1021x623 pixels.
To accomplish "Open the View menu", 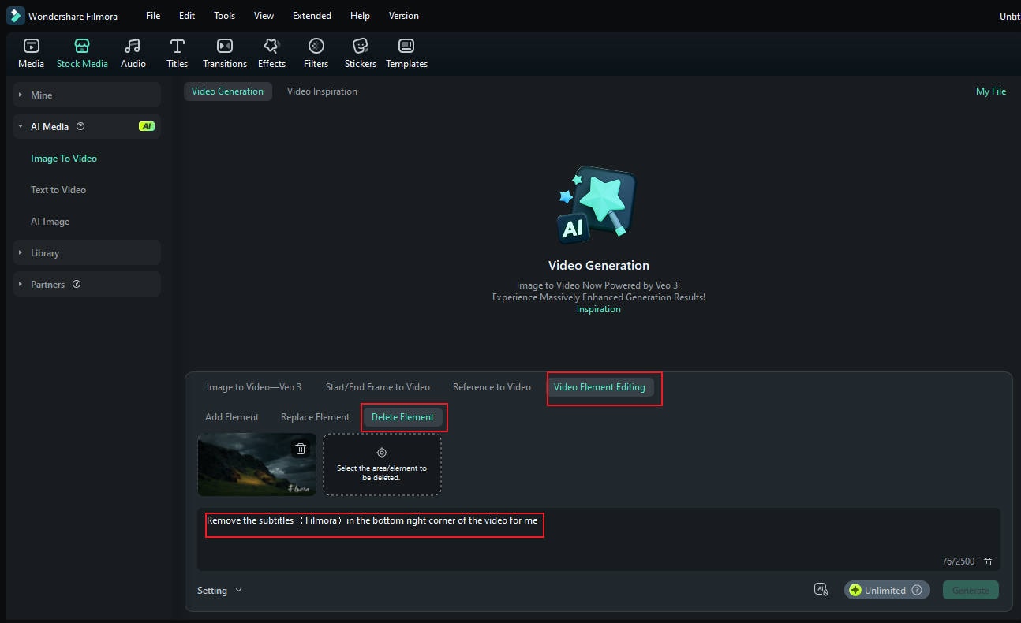I will tap(264, 16).
